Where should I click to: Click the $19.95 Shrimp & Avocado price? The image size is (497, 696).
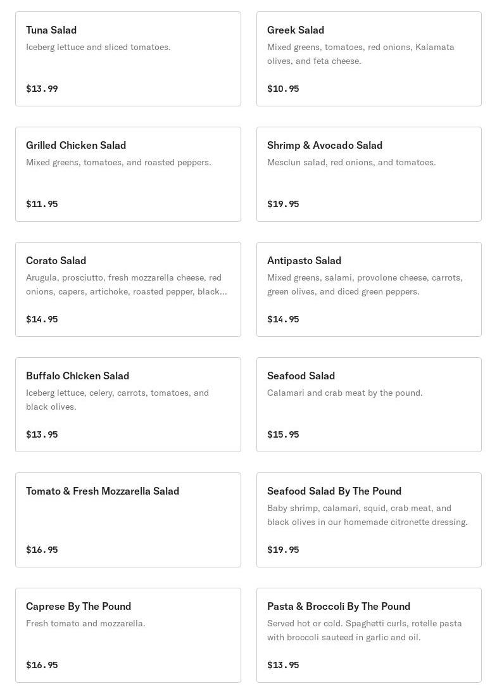point(283,204)
